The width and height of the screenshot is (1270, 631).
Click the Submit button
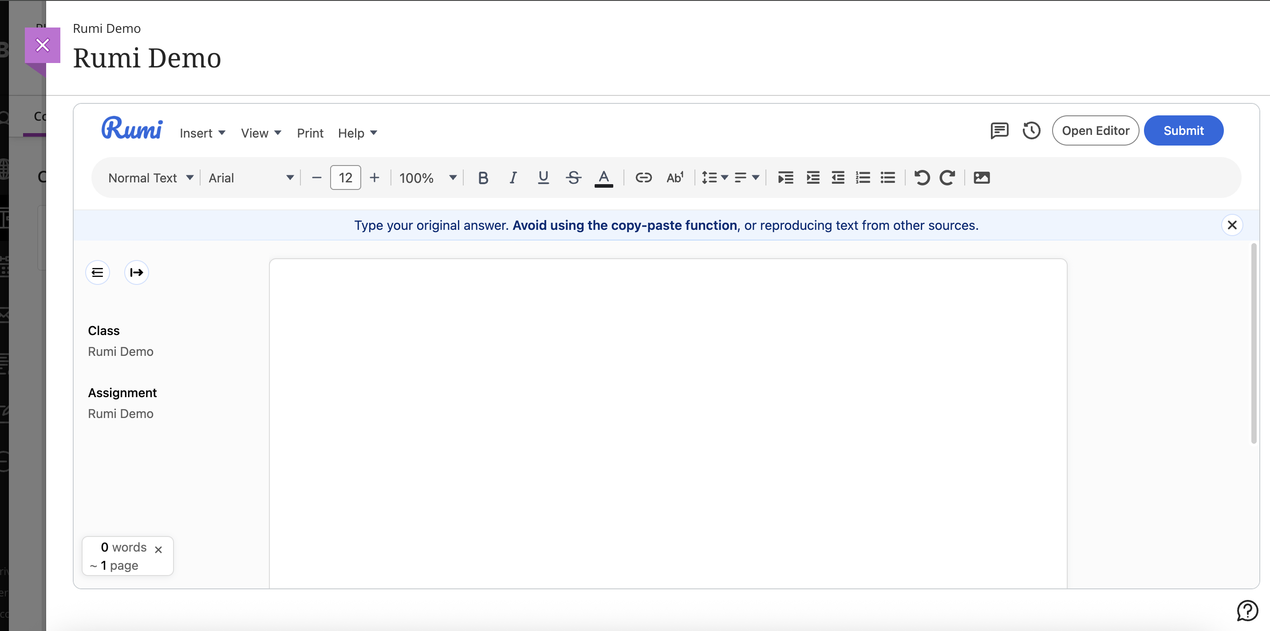coord(1183,130)
